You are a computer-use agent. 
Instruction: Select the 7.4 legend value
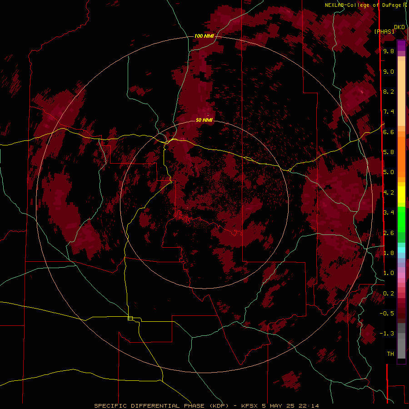tap(389, 112)
